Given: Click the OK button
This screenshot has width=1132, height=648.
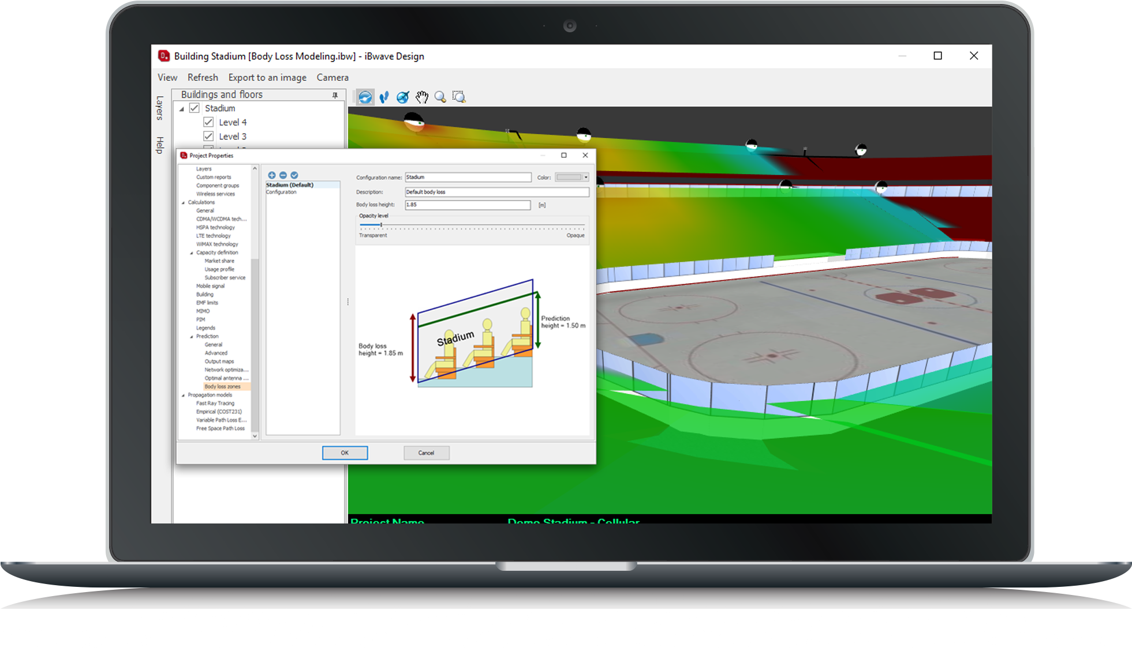Looking at the screenshot, I should click(x=345, y=453).
